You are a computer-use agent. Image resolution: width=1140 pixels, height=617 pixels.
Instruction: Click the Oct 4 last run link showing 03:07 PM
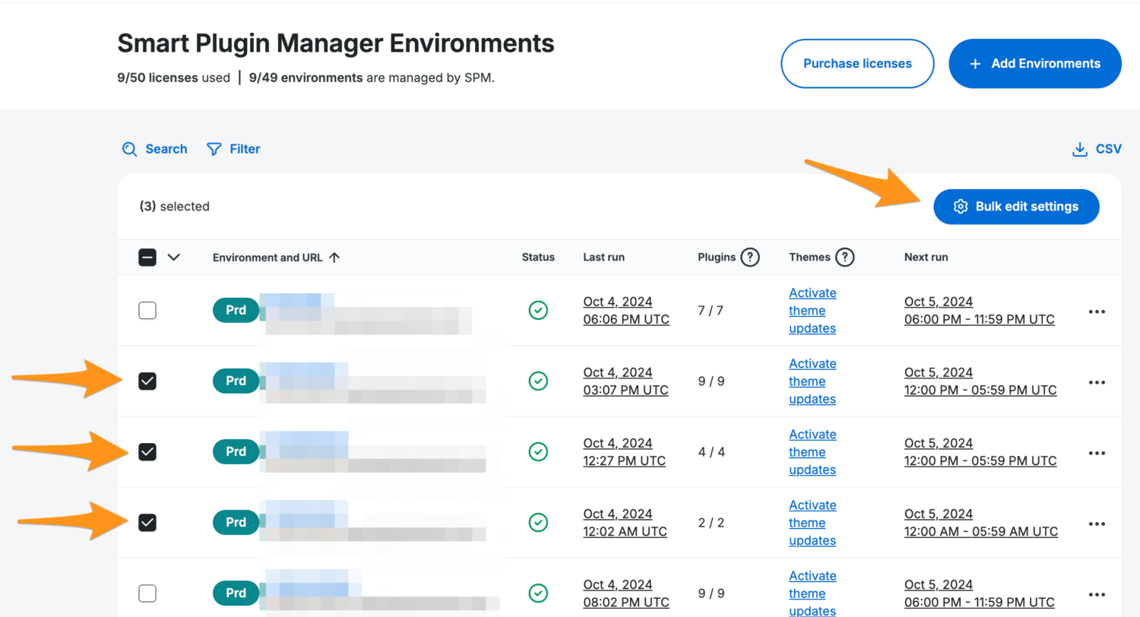point(618,381)
